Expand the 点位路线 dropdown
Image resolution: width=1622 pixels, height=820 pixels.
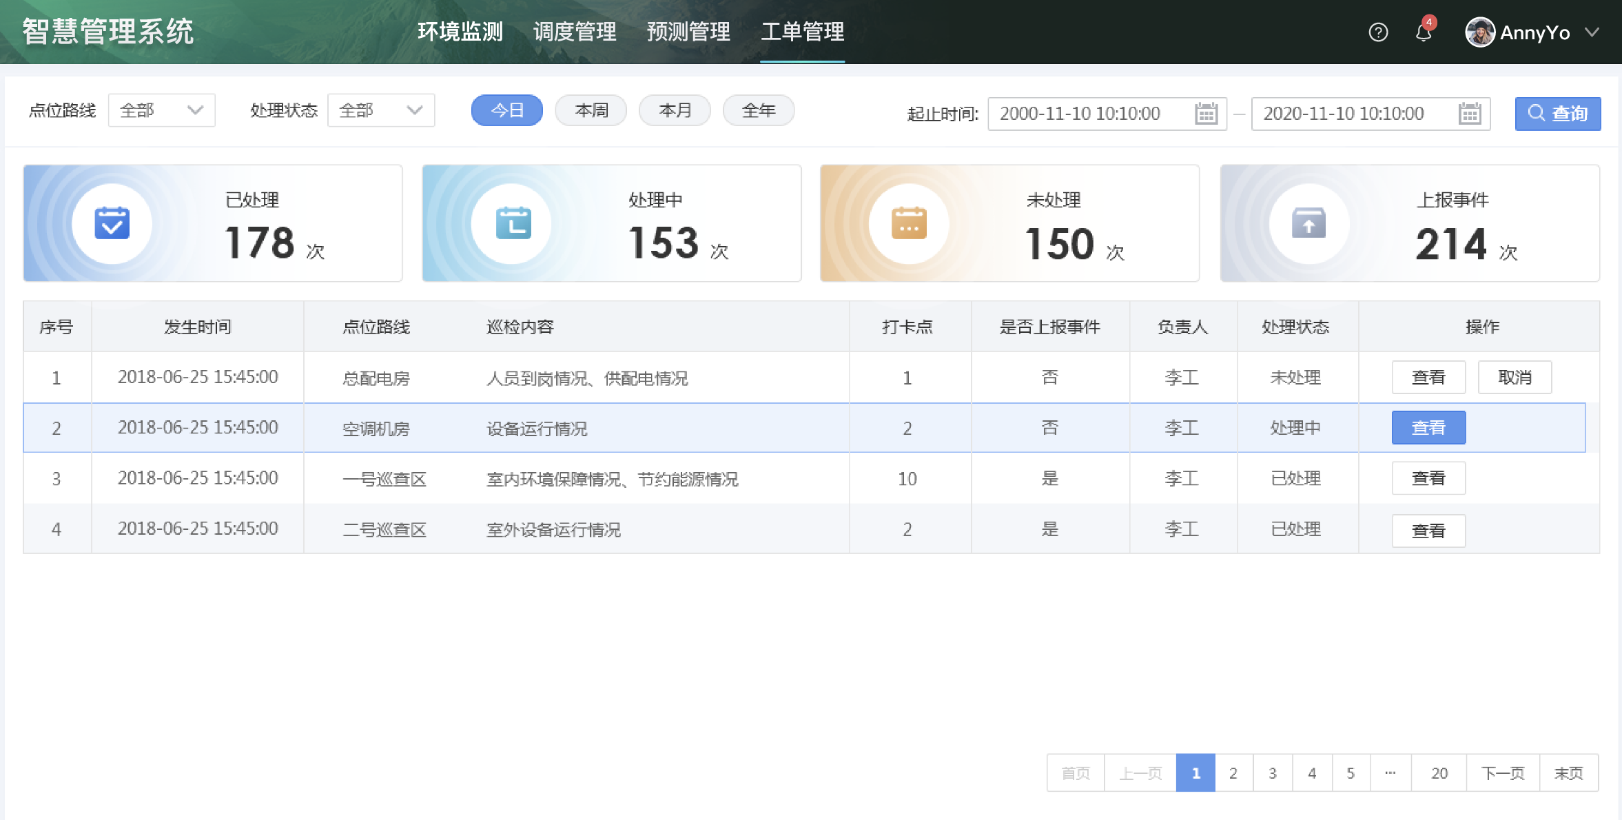pyautogui.click(x=161, y=110)
